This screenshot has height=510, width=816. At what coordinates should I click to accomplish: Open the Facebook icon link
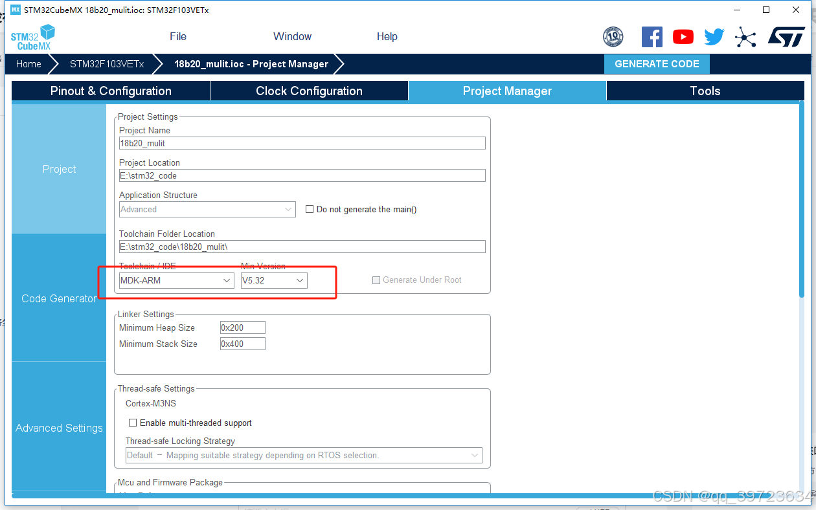[x=652, y=37]
